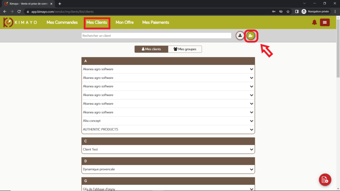Click the add new client icon
This screenshot has height=191, width=340.
pyautogui.click(x=251, y=36)
